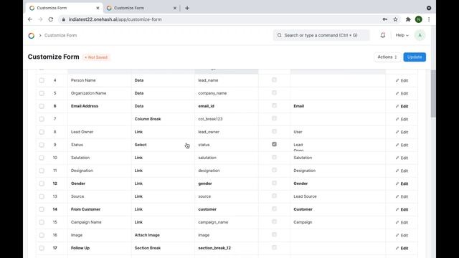Screen dimensions: 459x258
Task: Close the first Customize Form tab
Action: 98,8
